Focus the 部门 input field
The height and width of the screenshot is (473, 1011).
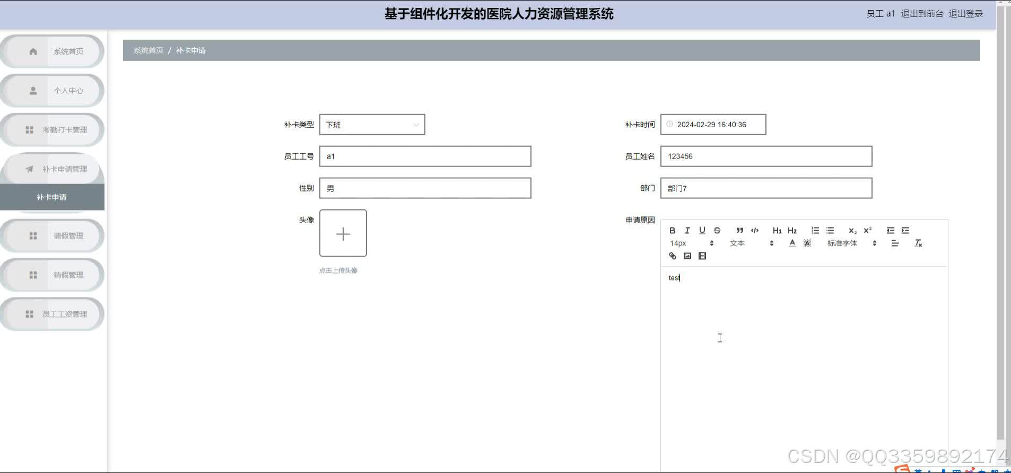click(766, 188)
